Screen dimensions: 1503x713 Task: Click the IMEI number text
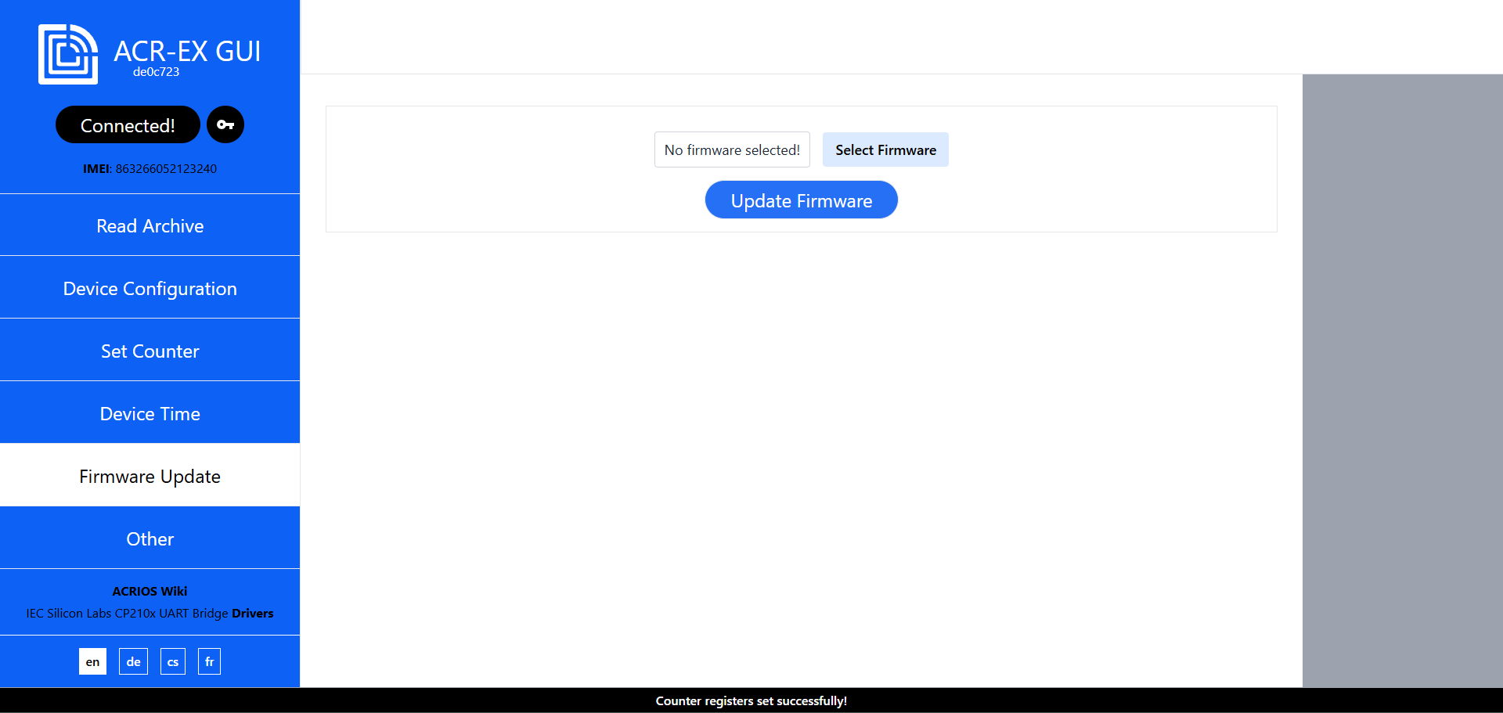pyautogui.click(x=166, y=169)
